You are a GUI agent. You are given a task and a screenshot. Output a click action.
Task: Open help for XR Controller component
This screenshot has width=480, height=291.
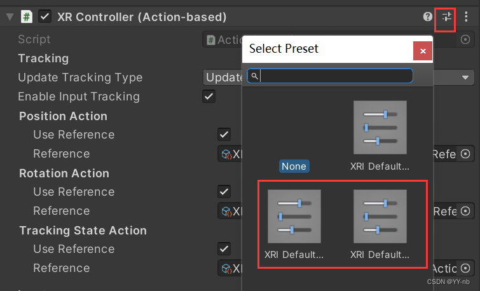tap(428, 17)
